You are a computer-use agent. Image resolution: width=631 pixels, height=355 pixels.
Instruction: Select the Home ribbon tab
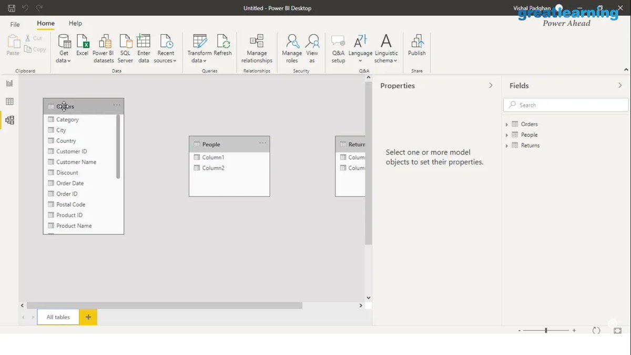pyautogui.click(x=46, y=24)
